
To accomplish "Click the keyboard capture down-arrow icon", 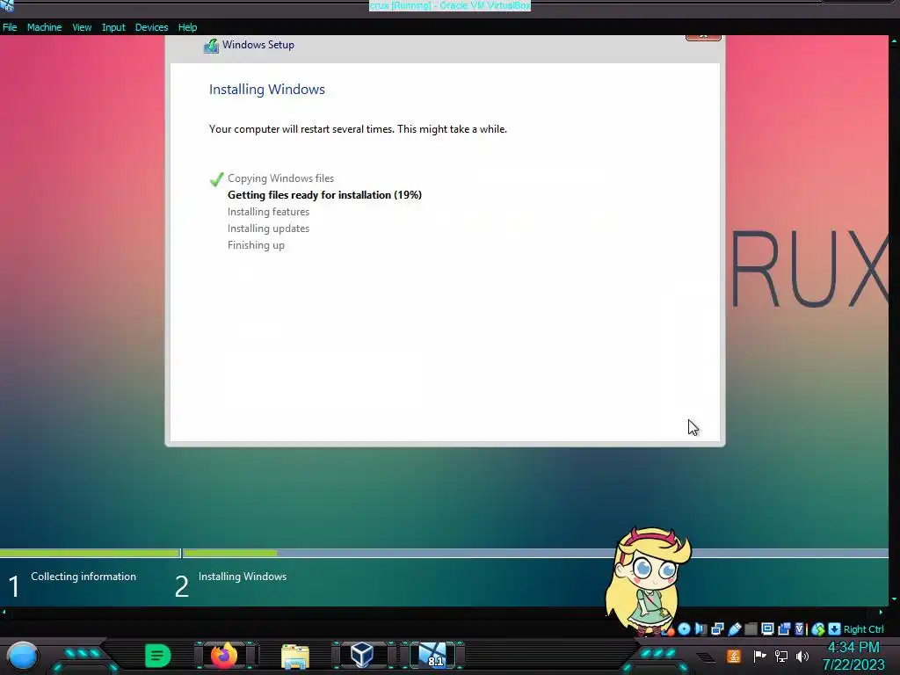I will point(835,629).
